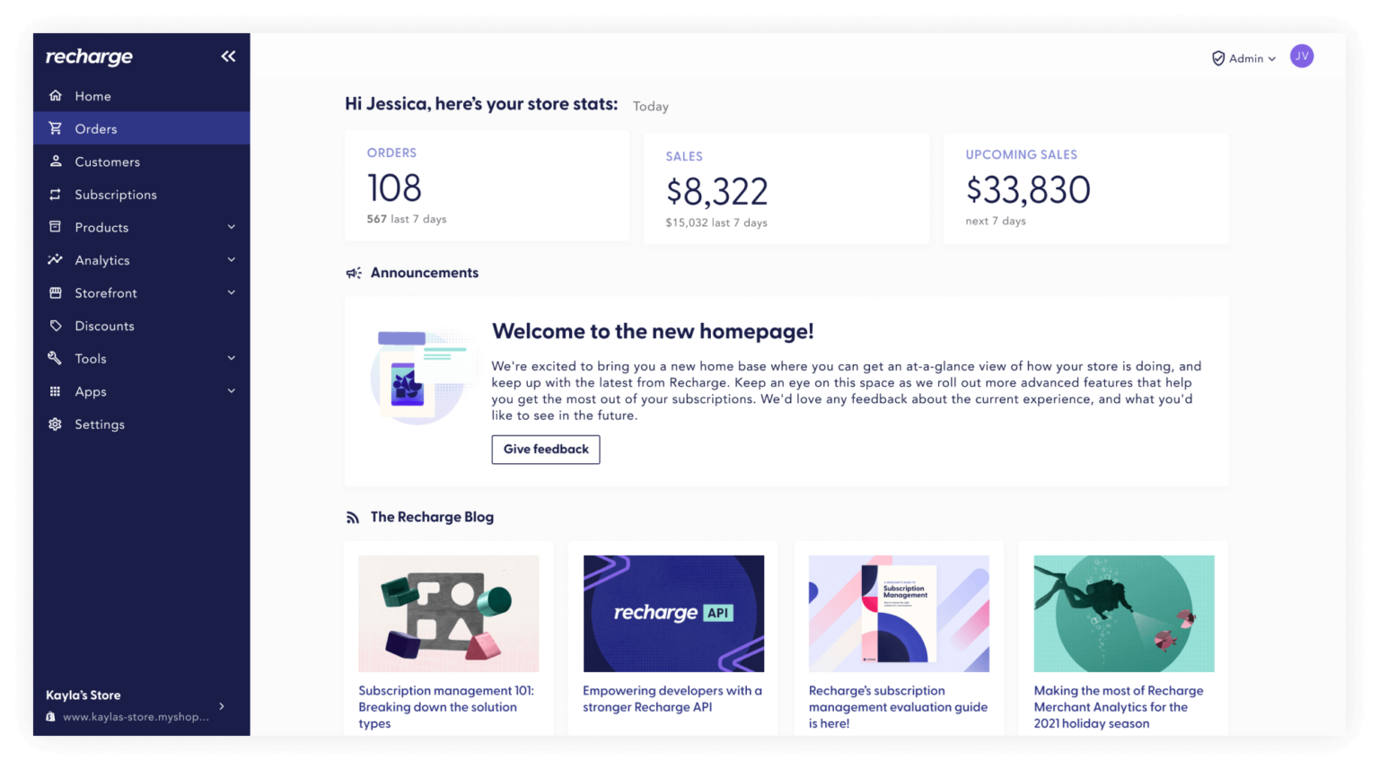Click the Customers person icon
Viewport: 1379px width, 769px height.
point(56,162)
